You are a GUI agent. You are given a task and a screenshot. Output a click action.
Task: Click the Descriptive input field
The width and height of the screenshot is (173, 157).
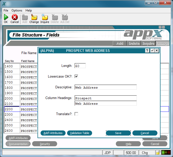pyautogui.click(x=106, y=87)
